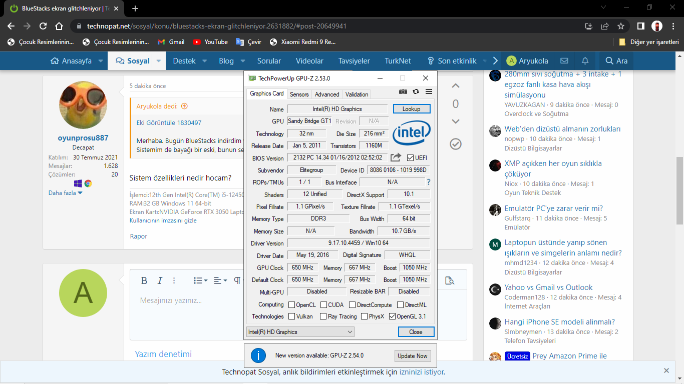Toggle the OpenGL 3.1 checkbox
This screenshot has height=384, width=684.
coord(393,316)
